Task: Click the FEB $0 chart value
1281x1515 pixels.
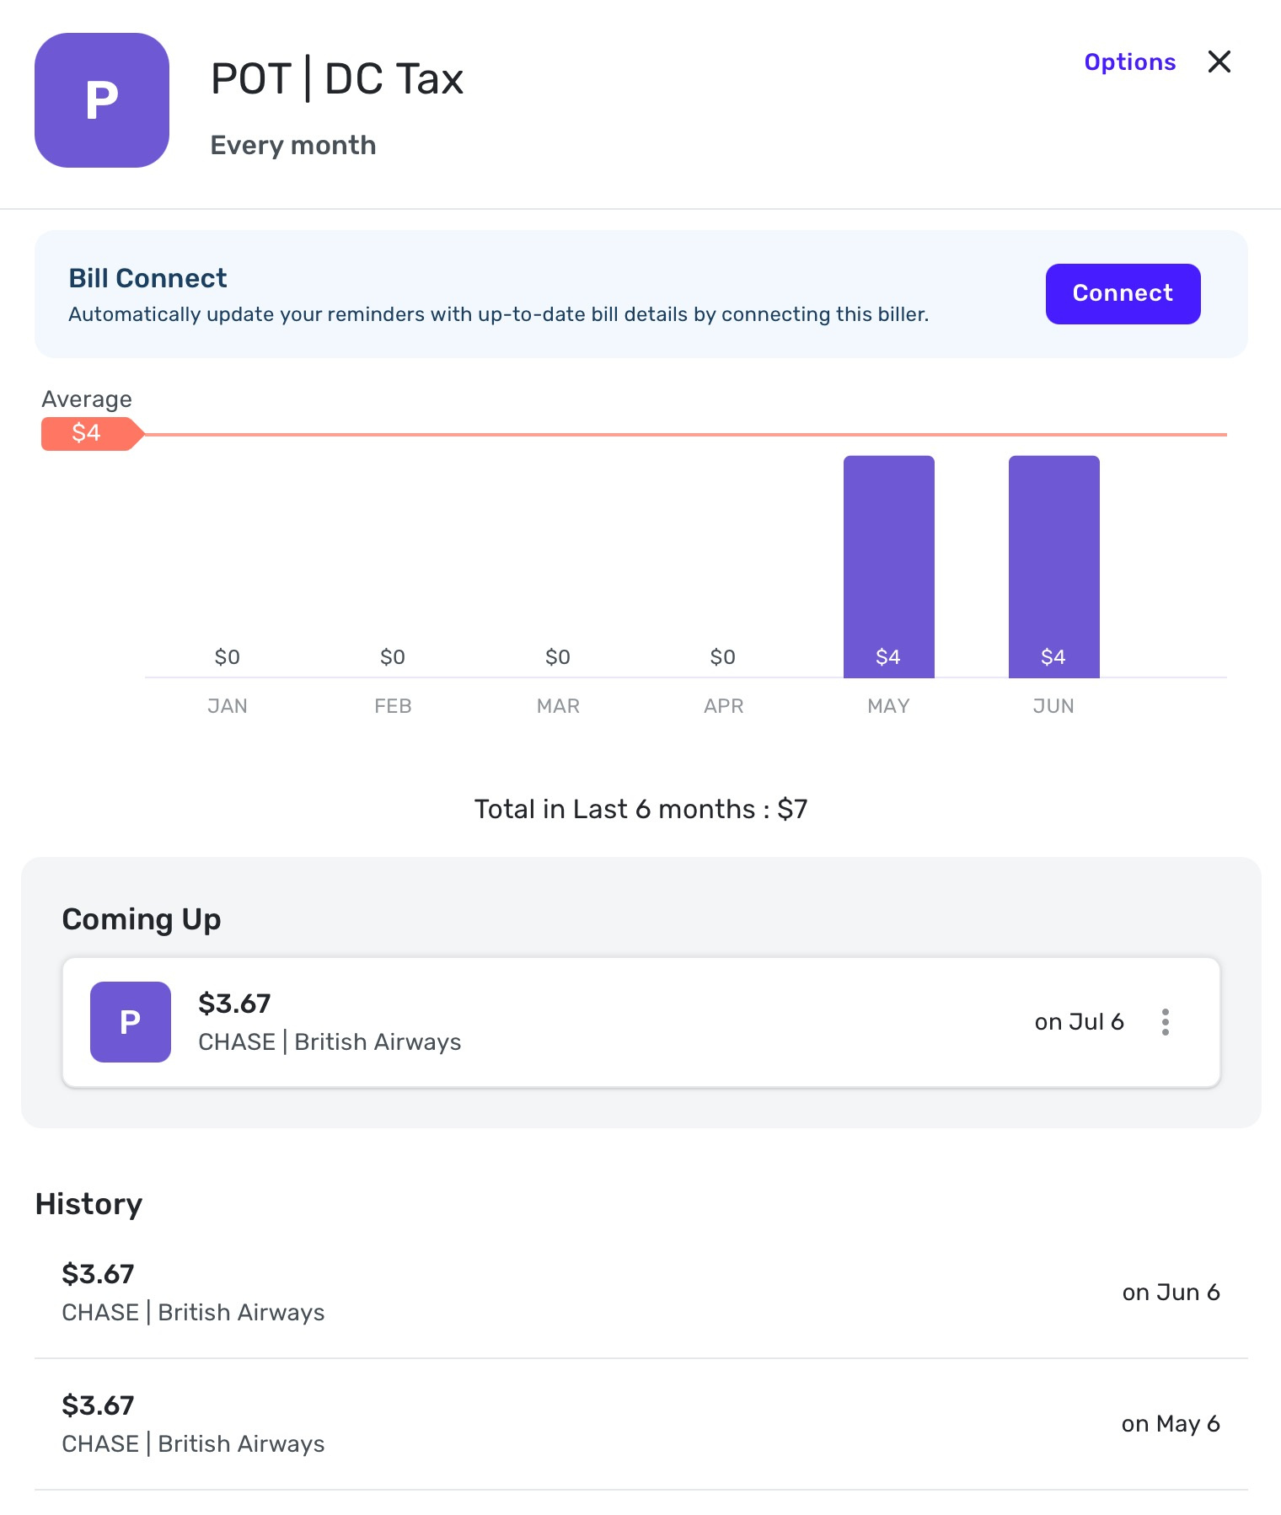Action: (393, 657)
